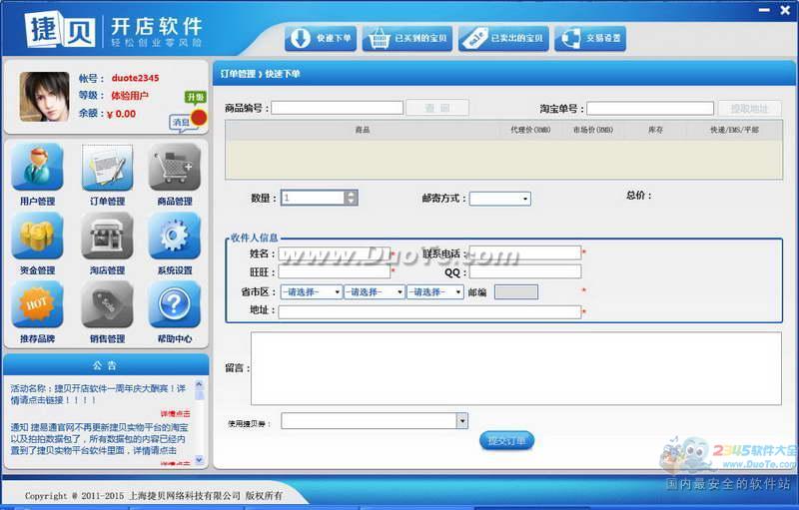
Task: Click the 提交订单 submit button
Action: click(x=506, y=440)
